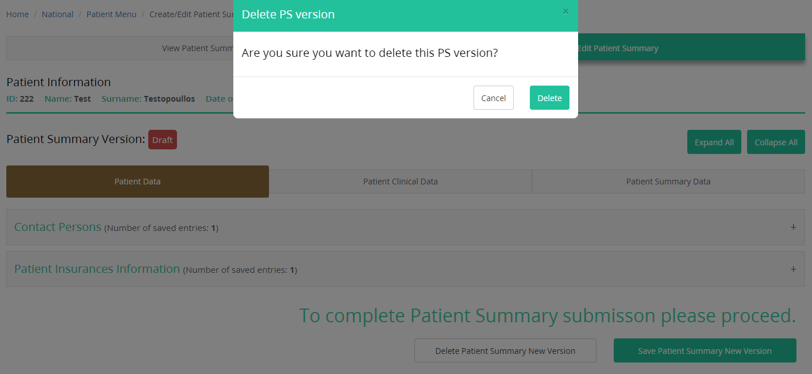The height and width of the screenshot is (374, 812).
Task: Click the red Draft version badge
Action: point(163,140)
